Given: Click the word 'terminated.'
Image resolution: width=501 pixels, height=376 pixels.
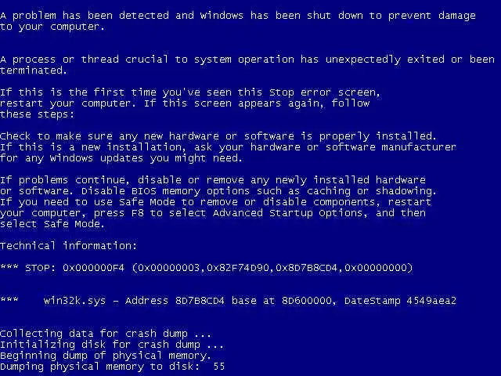Looking at the screenshot, I should 34,70.
